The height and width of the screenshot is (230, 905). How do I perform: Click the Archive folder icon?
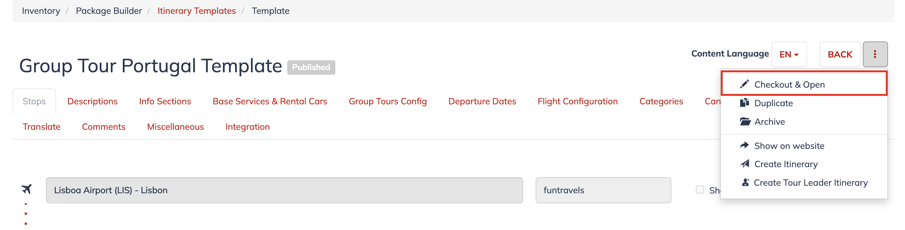point(745,121)
